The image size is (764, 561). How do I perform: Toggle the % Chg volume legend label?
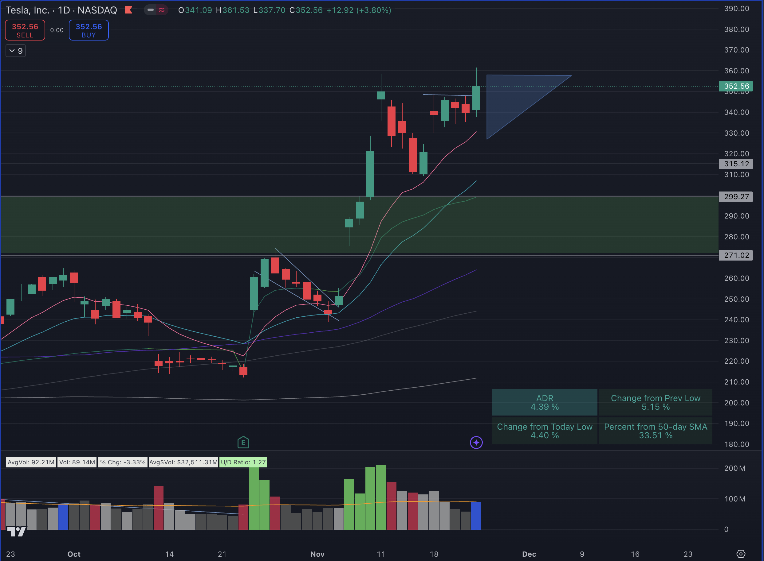click(123, 462)
